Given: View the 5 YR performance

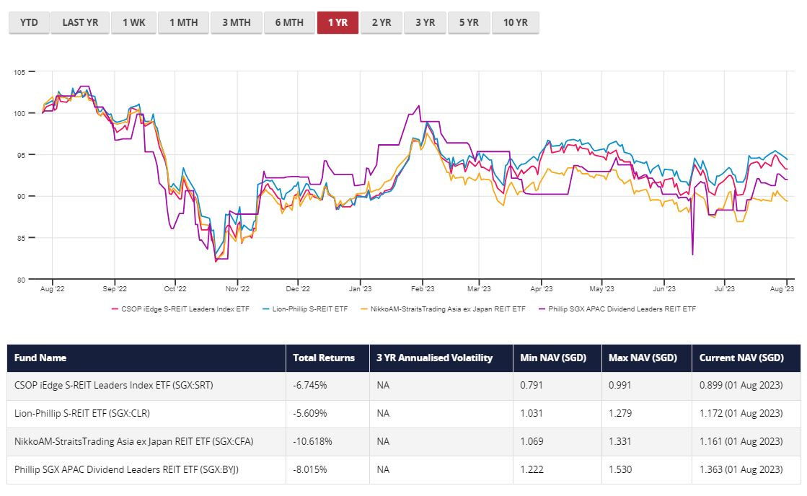Looking at the screenshot, I should pos(469,22).
